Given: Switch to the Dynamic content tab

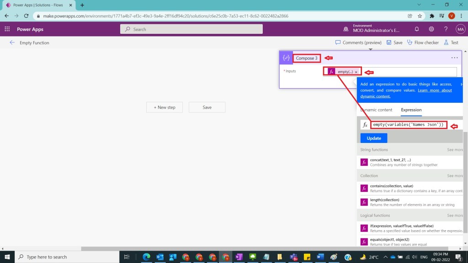Looking at the screenshot, I should [376, 110].
